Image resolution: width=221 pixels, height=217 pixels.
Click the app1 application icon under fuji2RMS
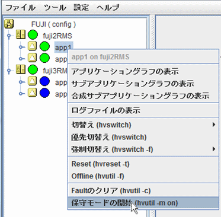[32, 46]
